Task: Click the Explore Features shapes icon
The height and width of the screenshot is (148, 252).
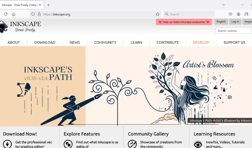Action: point(68,144)
